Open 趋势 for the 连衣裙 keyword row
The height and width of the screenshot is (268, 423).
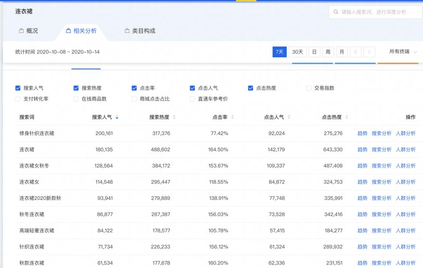click(x=362, y=149)
